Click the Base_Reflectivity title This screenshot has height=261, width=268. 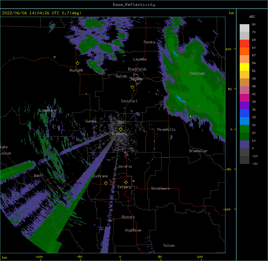tap(134, 5)
